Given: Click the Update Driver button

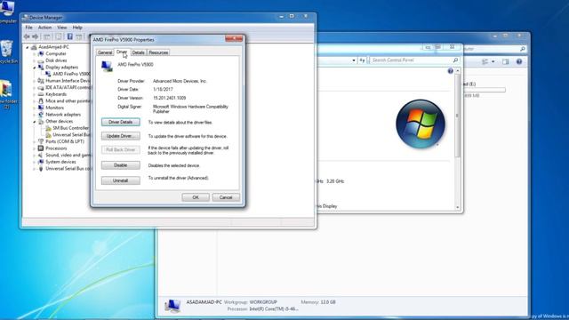Looking at the screenshot, I should point(121,136).
